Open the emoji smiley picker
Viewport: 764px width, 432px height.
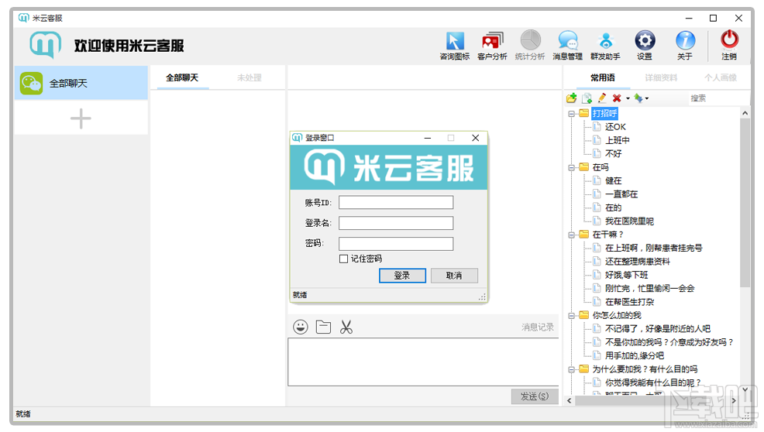pyautogui.click(x=301, y=327)
